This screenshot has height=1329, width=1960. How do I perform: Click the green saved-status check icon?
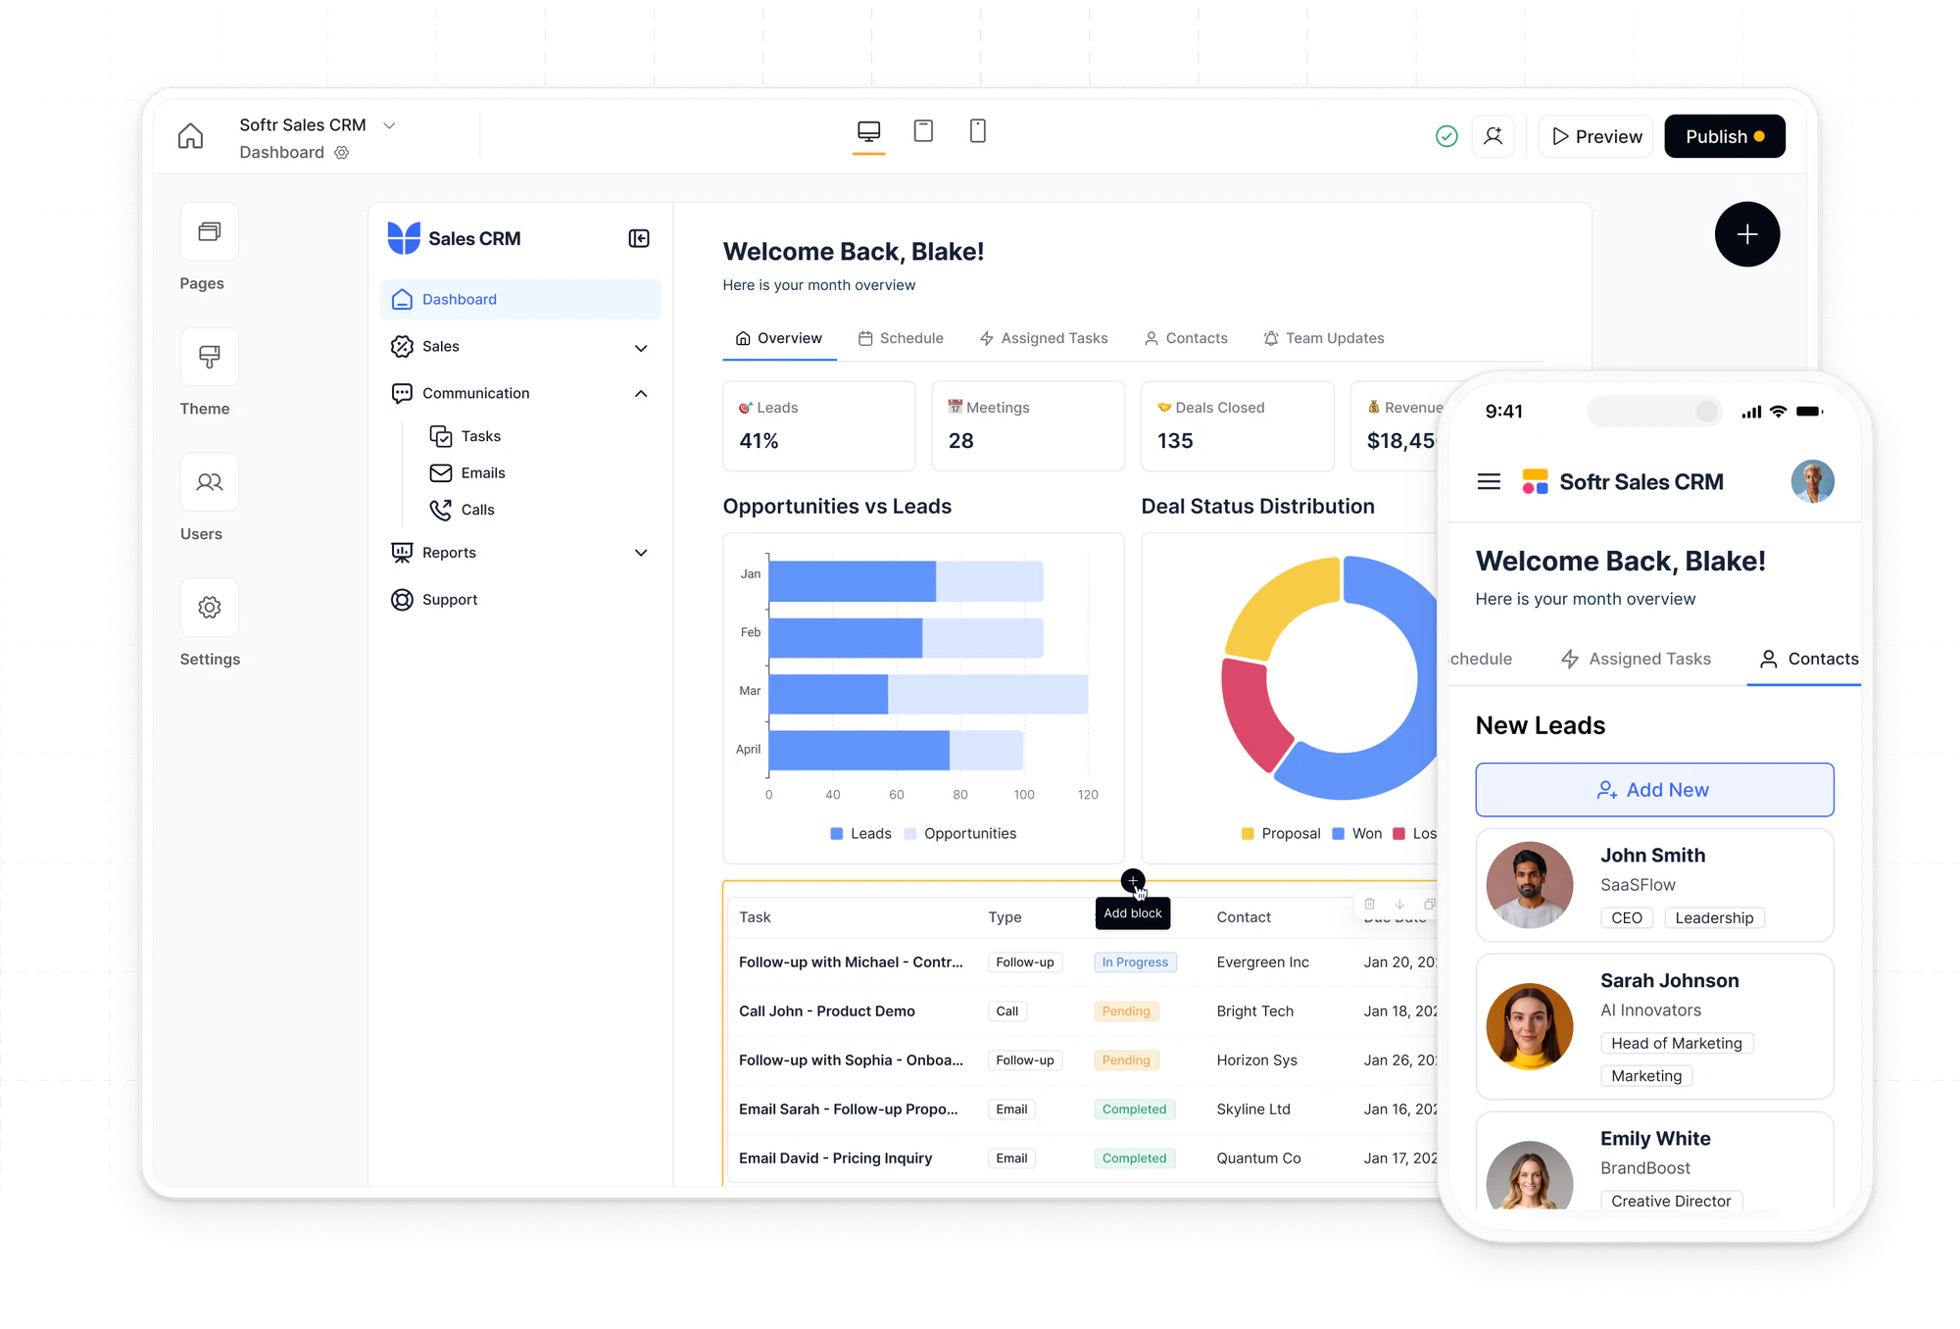[1446, 136]
